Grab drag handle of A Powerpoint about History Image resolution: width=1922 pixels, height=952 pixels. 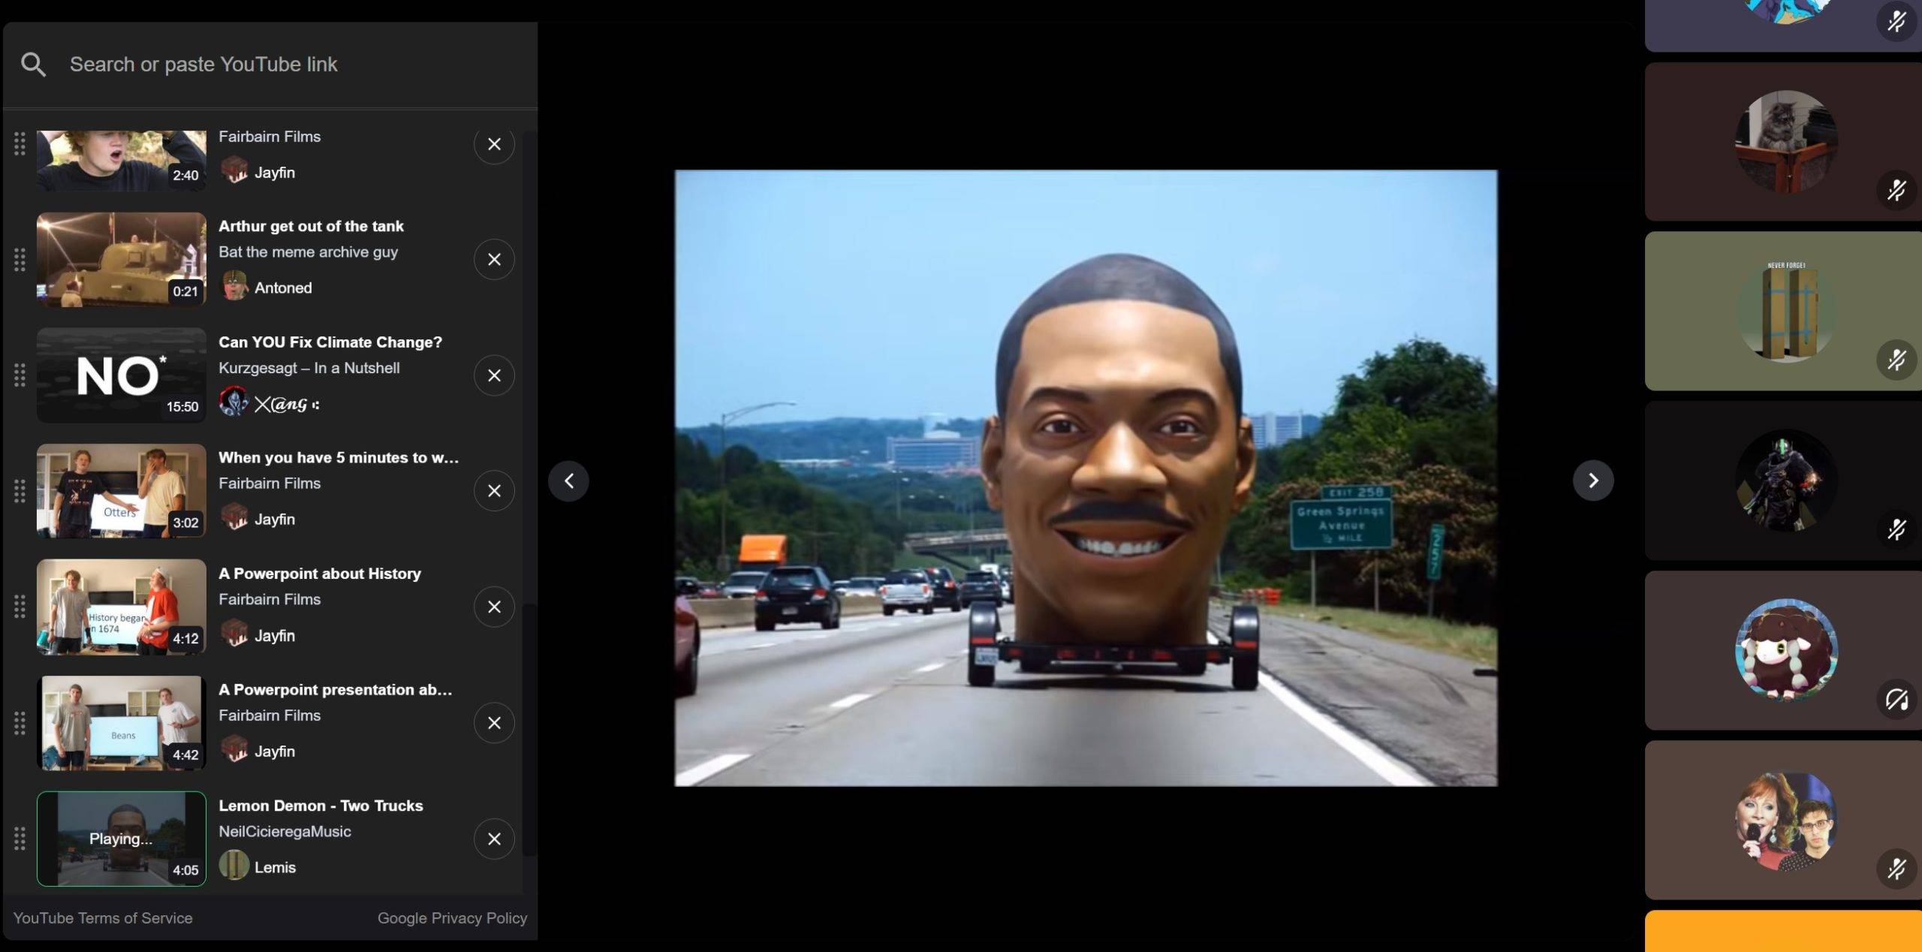(x=20, y=607)
